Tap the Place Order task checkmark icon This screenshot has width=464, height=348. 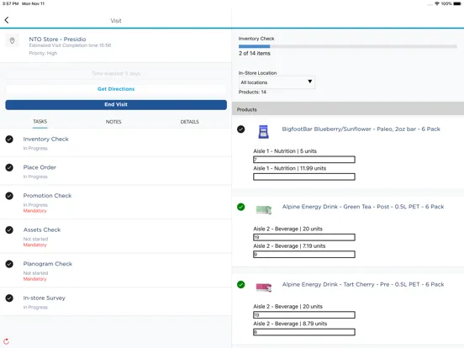(9, 167)
